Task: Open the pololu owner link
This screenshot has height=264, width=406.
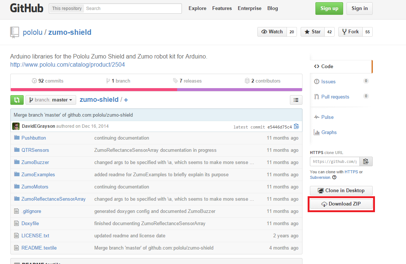Action: point(33,33)
